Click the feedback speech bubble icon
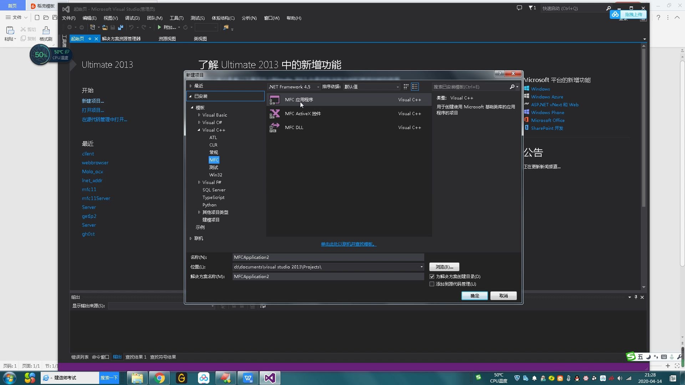 (x=519, y=8)
